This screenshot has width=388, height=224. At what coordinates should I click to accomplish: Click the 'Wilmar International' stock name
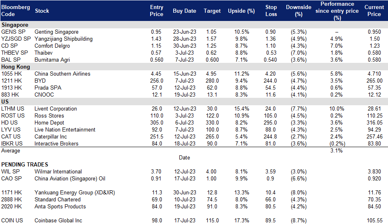(58, 171)
